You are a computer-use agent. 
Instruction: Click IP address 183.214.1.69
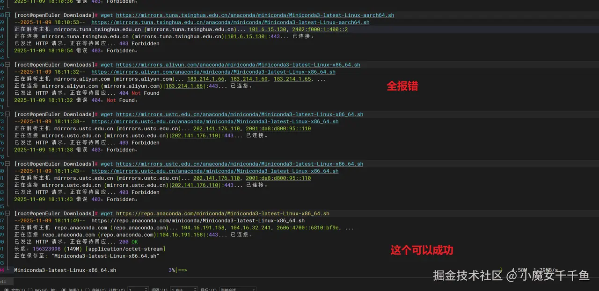click(249, 79)
